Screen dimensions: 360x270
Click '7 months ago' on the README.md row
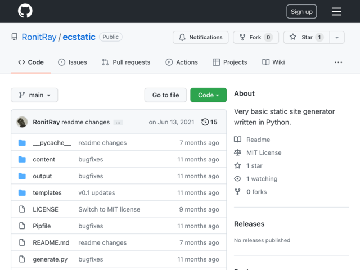pos(199,242)
